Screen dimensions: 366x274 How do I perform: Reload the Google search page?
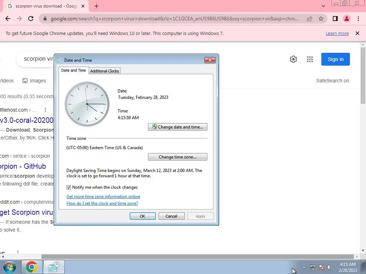[31, 19]
